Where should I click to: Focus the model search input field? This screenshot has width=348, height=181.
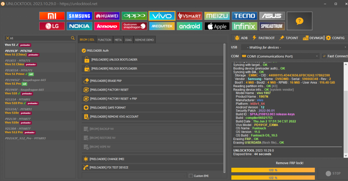point(40,38)
